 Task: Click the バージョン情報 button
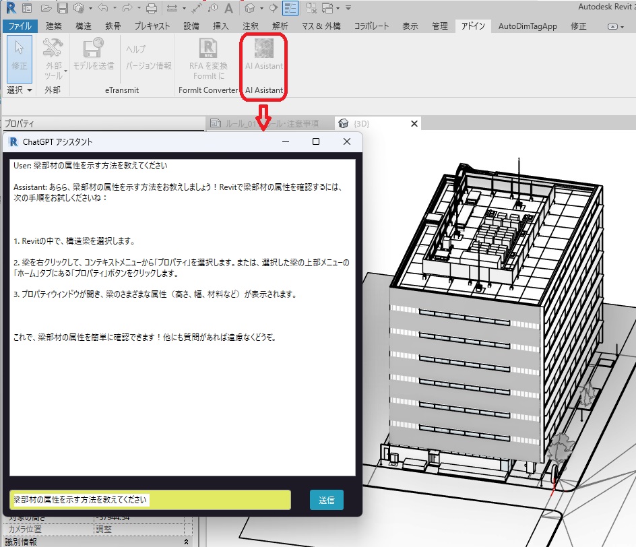click(x=148, y=66)
